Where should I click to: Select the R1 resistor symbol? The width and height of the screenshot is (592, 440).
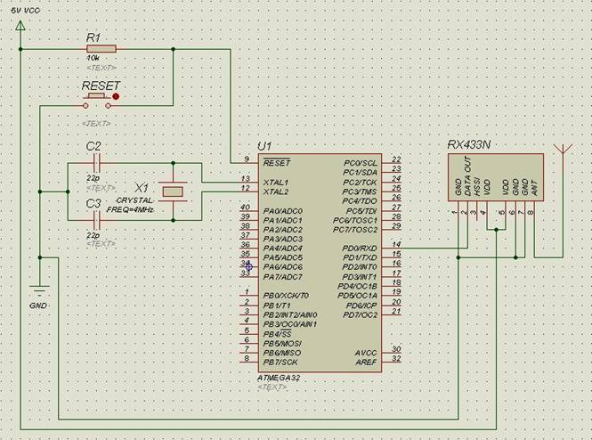click(98, 50)
